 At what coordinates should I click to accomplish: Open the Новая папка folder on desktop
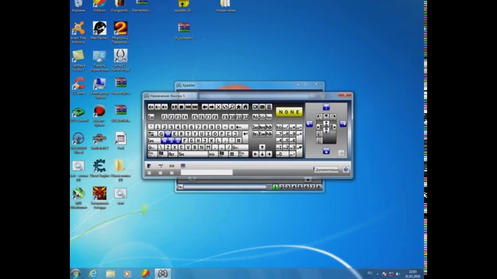point(226,6)
